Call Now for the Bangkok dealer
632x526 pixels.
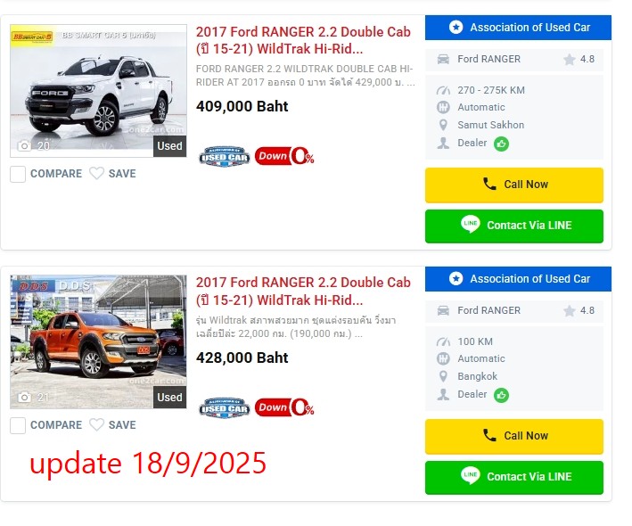[x=514, y=436]
